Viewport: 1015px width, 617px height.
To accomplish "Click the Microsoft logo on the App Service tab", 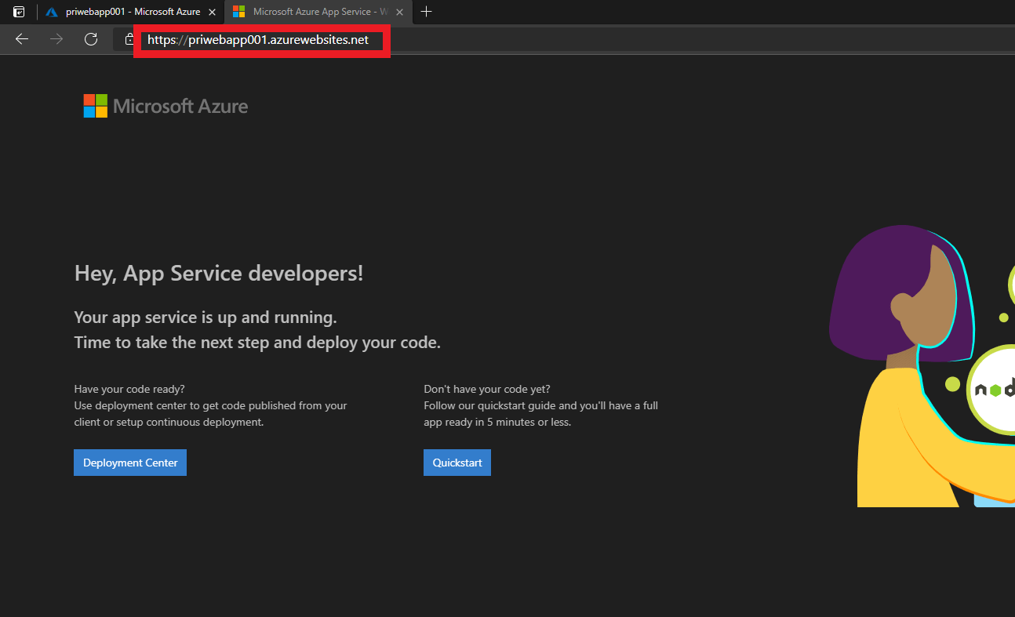I will tap(239, 12).
